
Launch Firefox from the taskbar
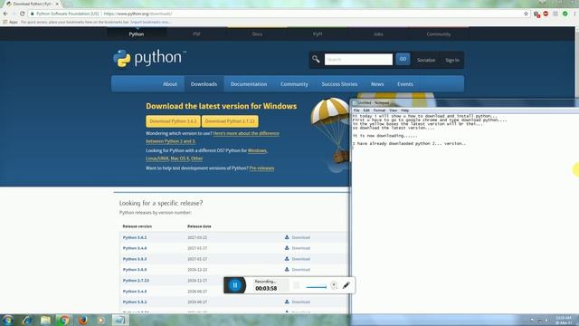pyautogui.click(x=83, y=320)
